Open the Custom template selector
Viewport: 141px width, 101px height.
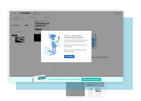pyautogui.click(x=38, y=13)
